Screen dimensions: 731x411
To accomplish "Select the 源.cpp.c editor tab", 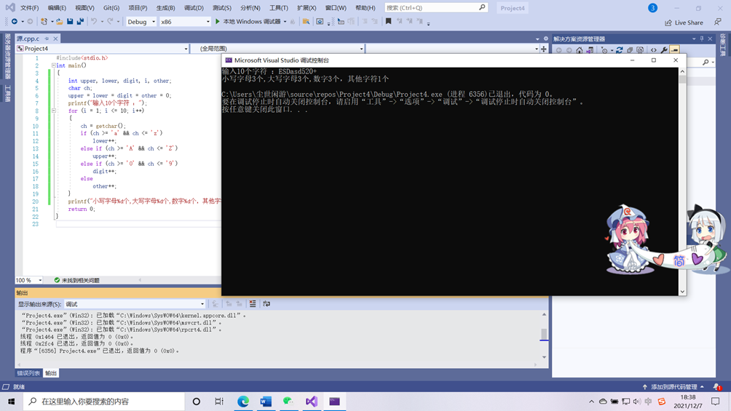I will 28,39.
